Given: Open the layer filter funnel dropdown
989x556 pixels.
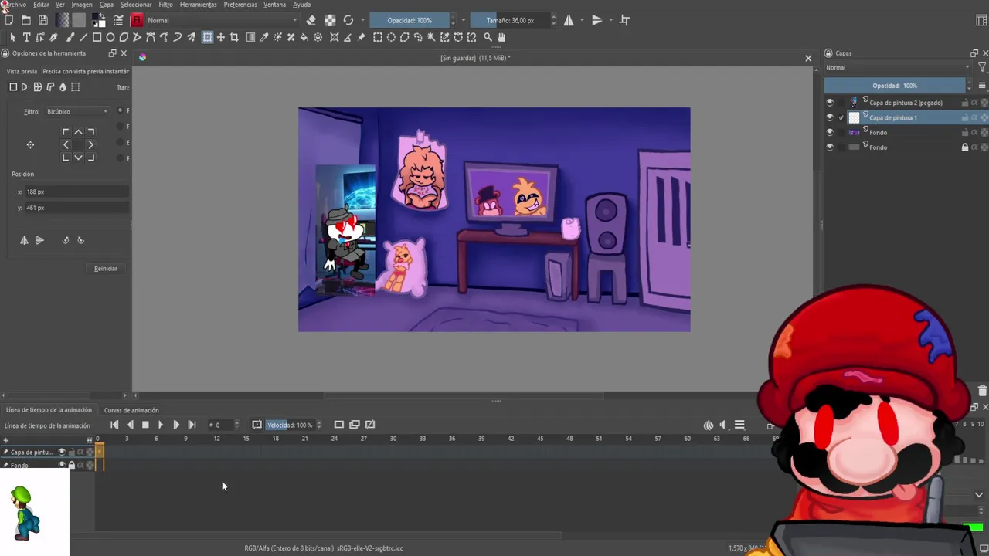Looking at the screenshot, I should click(981, 67).
